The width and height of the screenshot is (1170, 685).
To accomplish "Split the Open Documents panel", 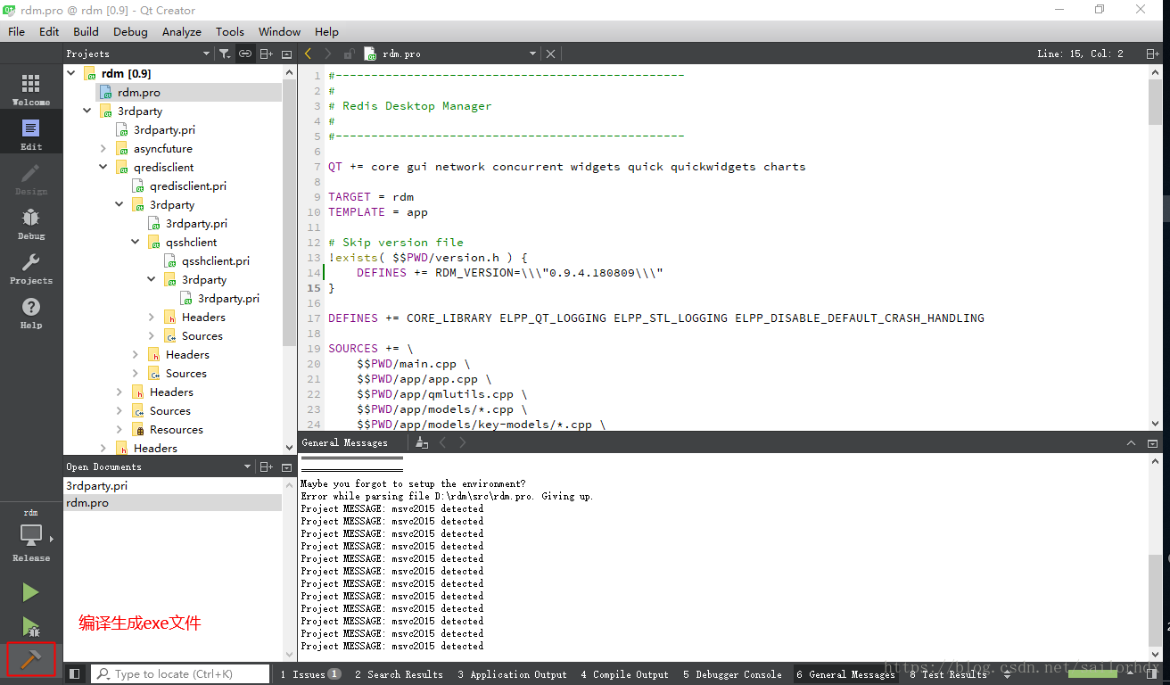I will tap(266, 466).
